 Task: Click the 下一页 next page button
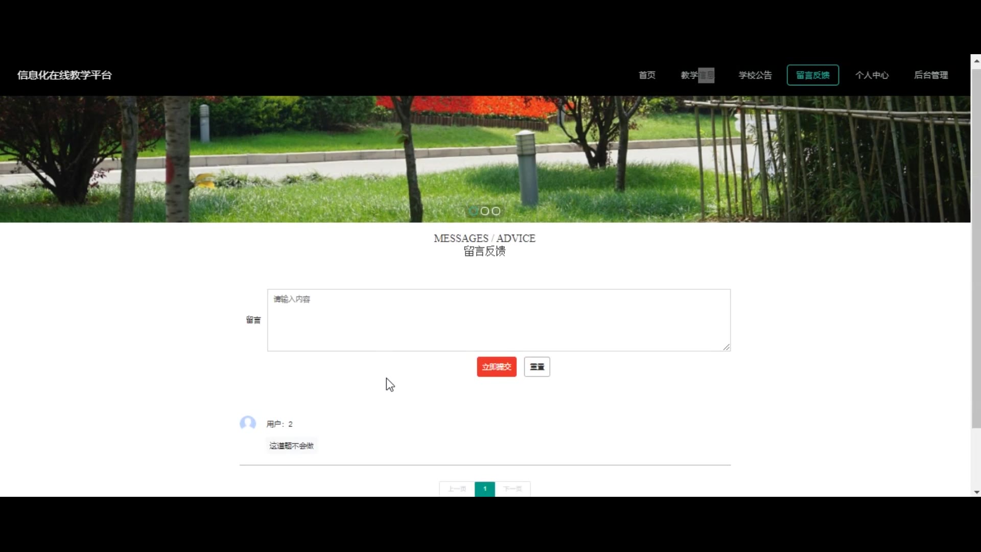click(x=512, y=489)
